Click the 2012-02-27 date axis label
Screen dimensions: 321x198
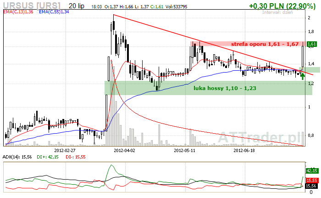(x=65, y=151)
